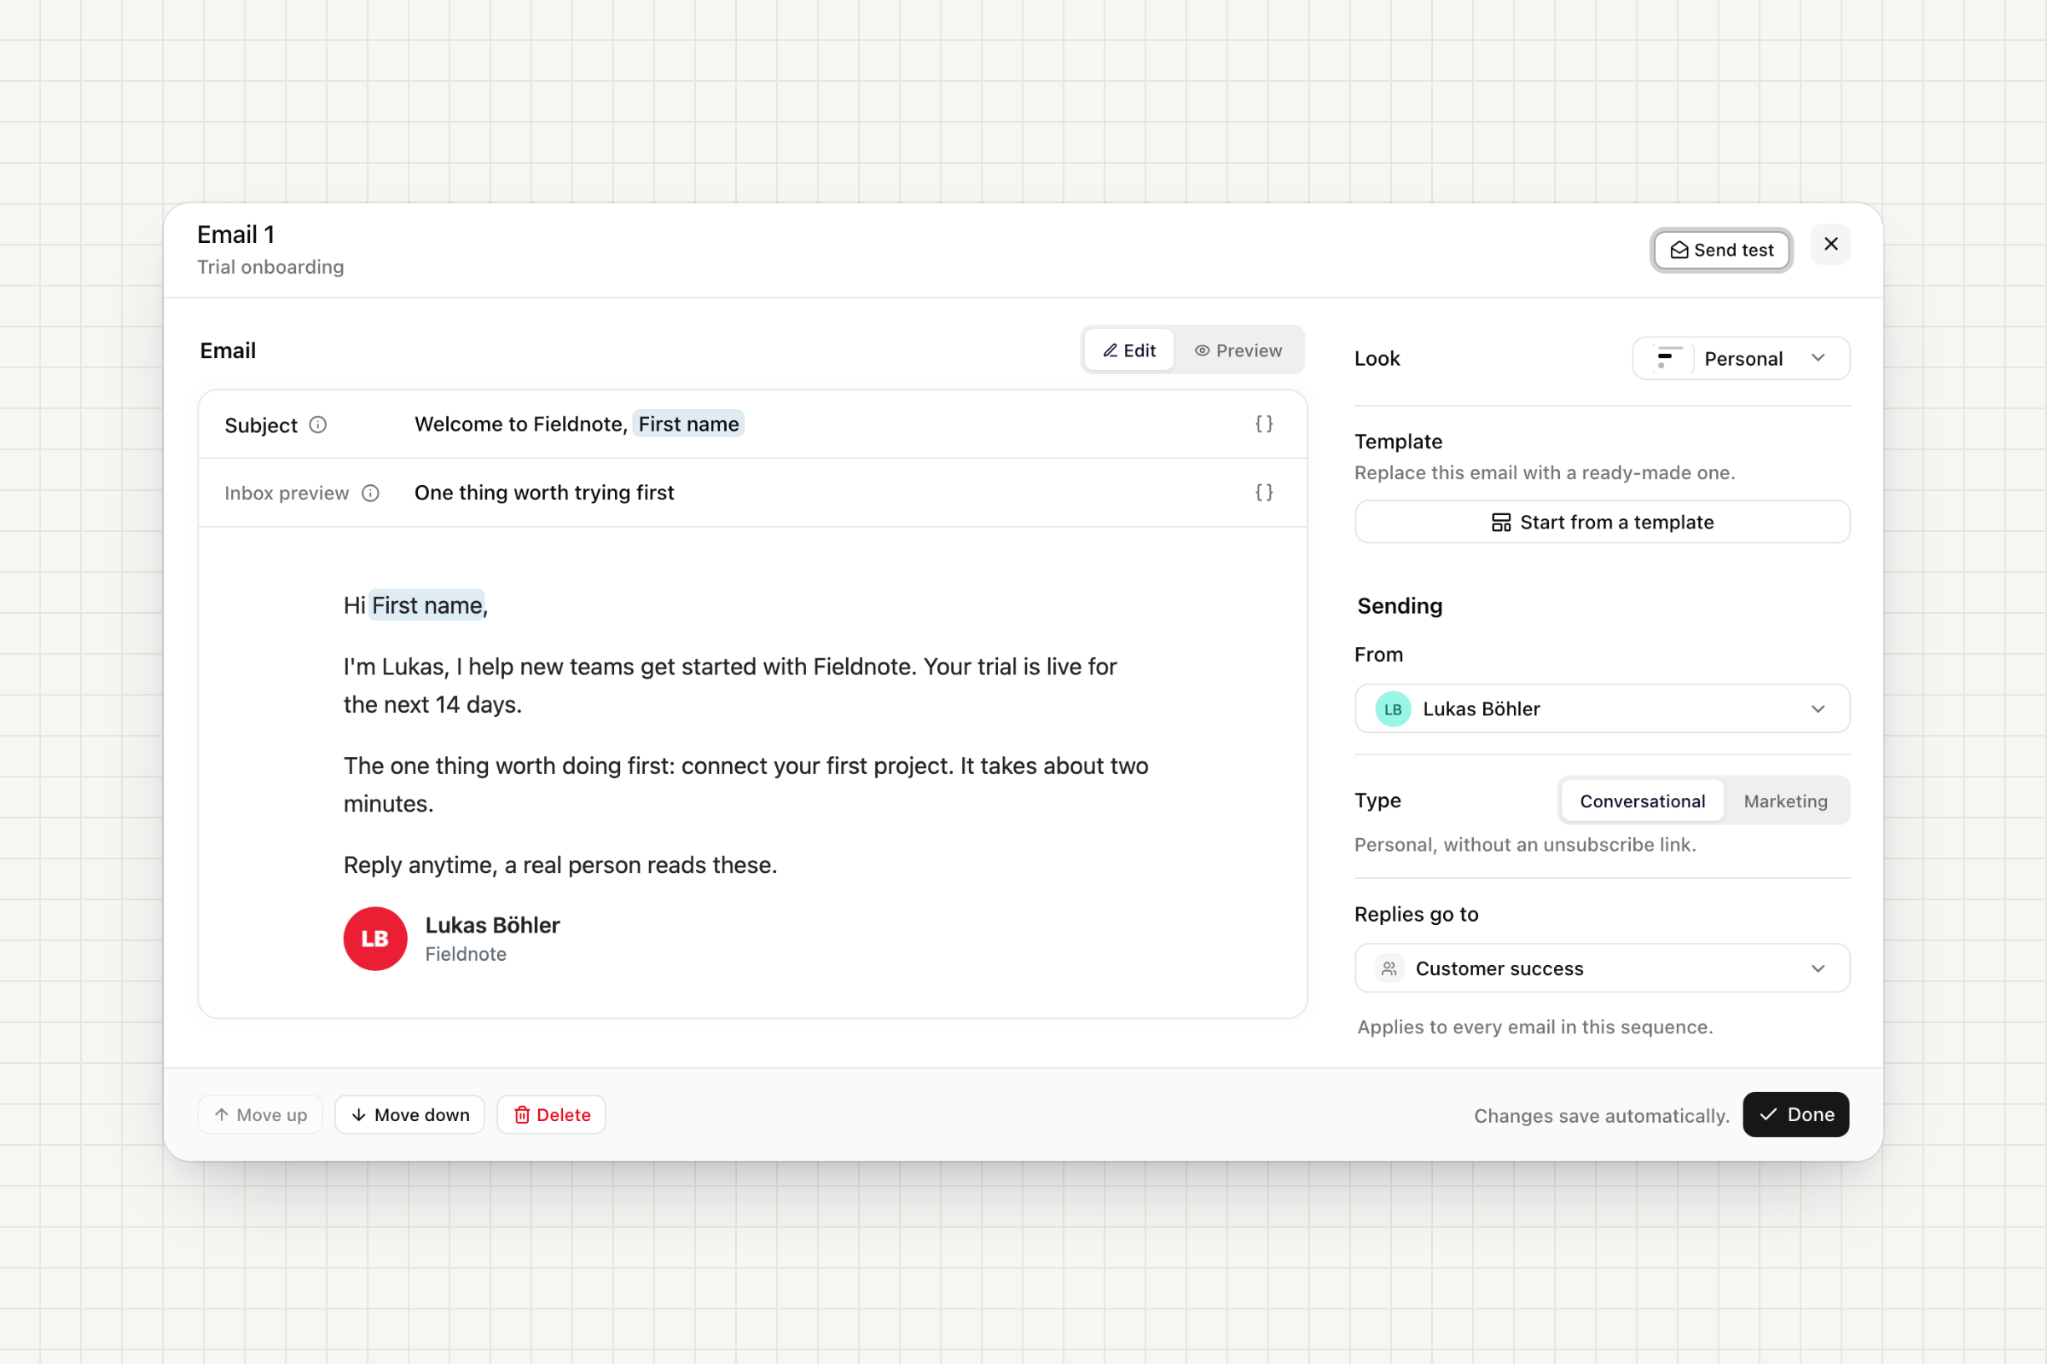Screen dimensions: 2047x1364
Task: Delete this email
Action: 551,1114
